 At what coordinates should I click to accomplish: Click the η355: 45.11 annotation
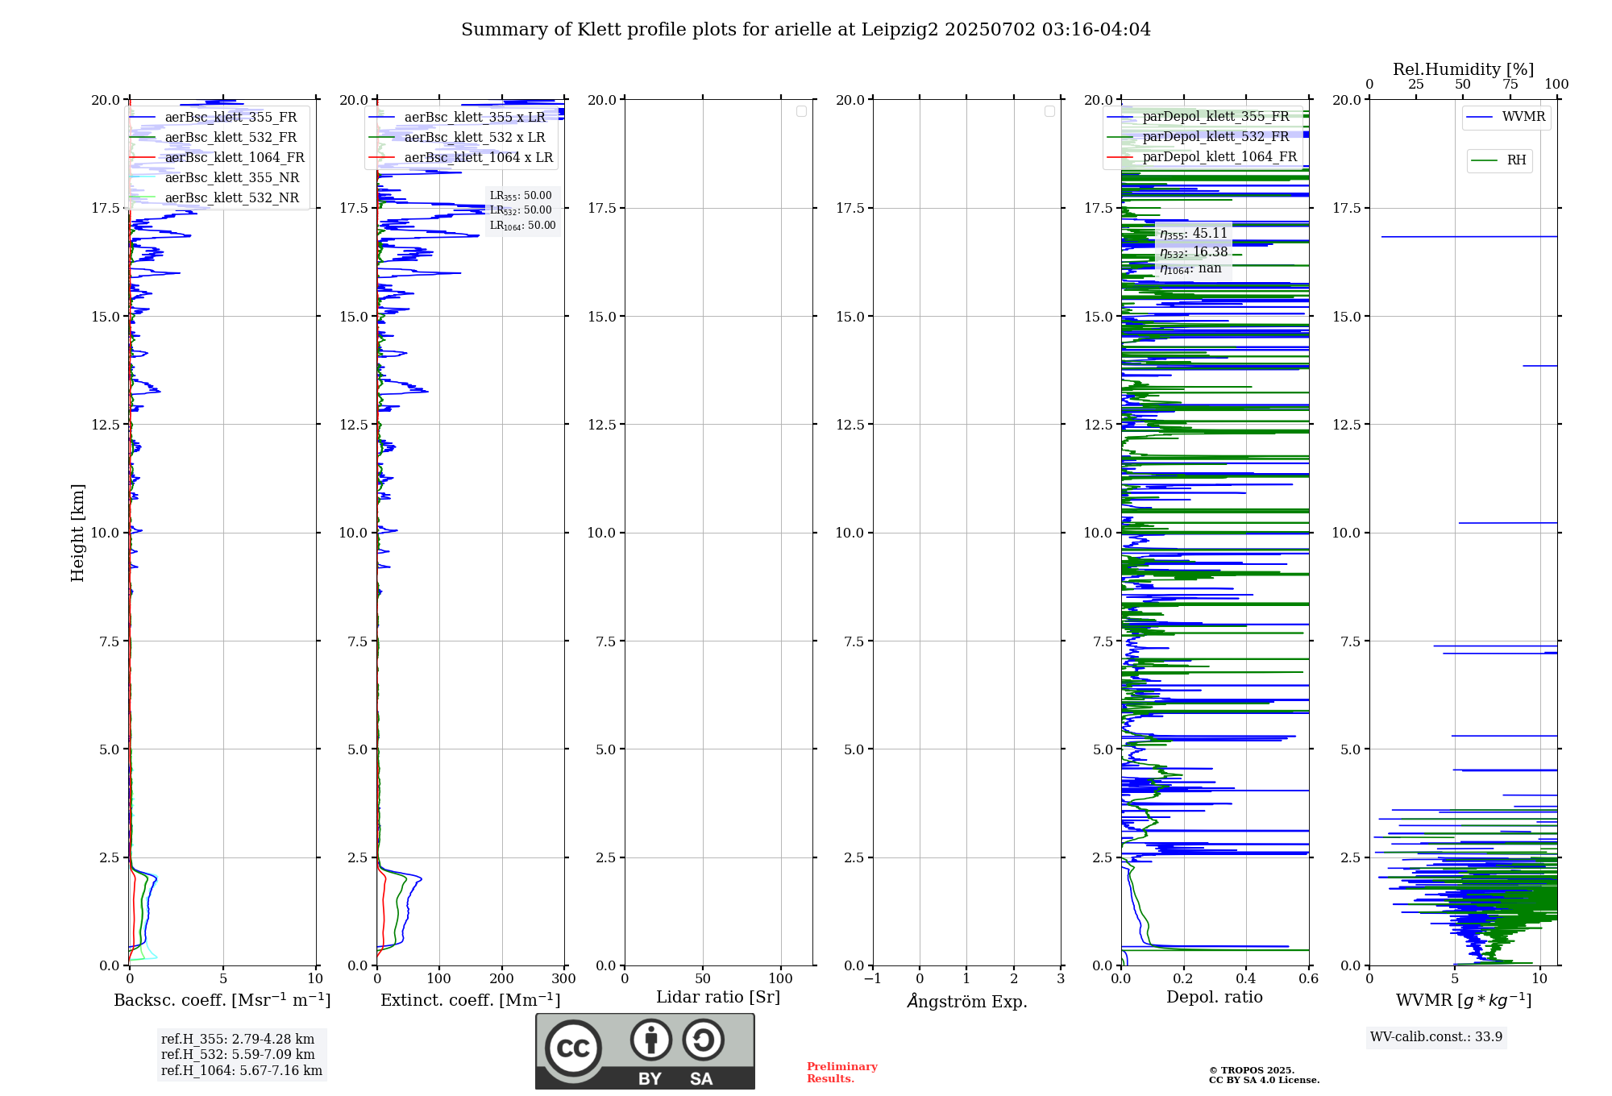1194,234
